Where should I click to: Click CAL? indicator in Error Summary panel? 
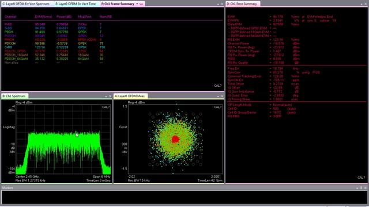pos(362,178)
